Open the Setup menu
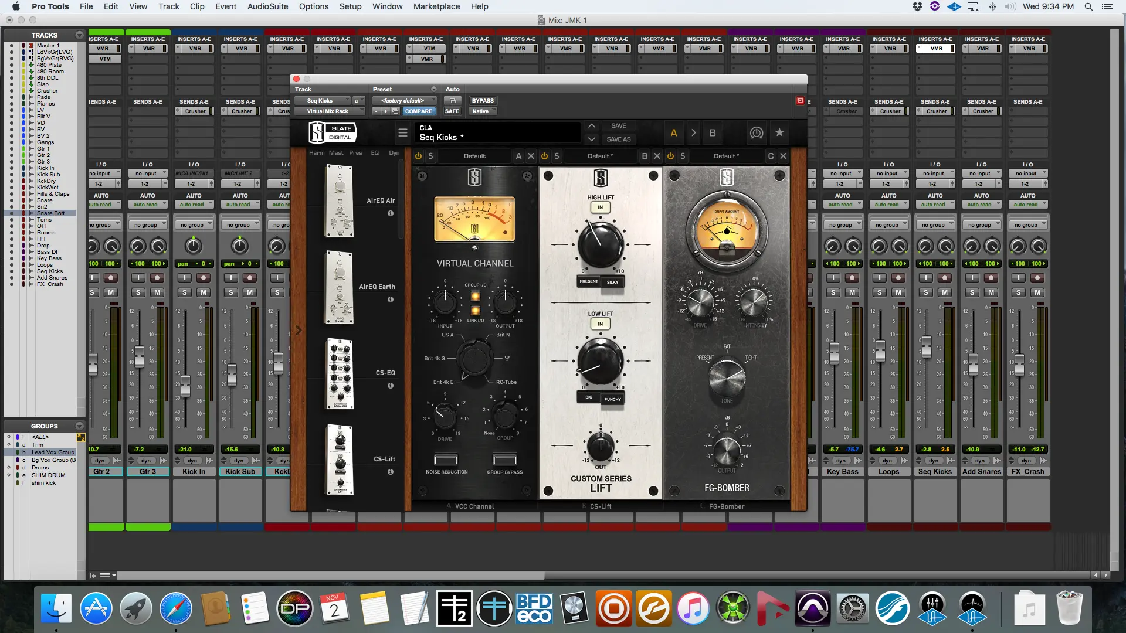The width and height of the screenshot is (1126, 633). tap(350, 6)
